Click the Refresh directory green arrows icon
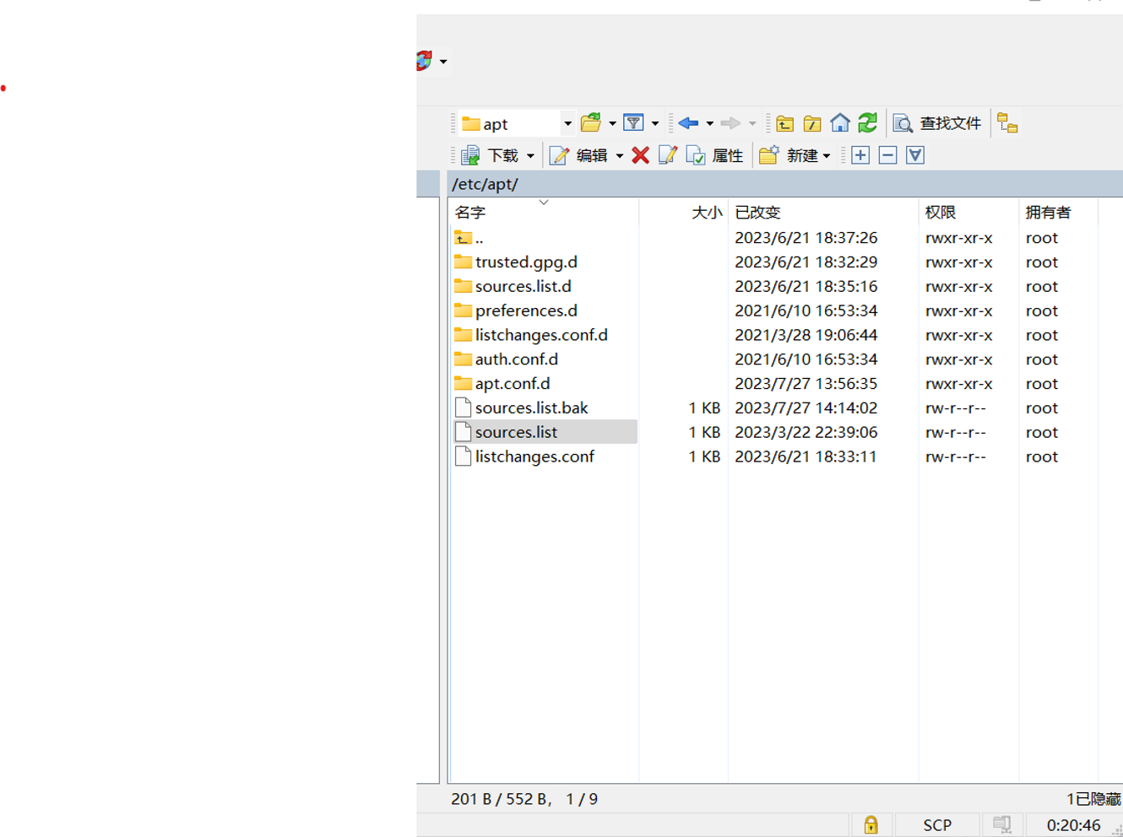Image resolution: width=1123 pixels, height=837 pixels. click(x=867, y=123)
